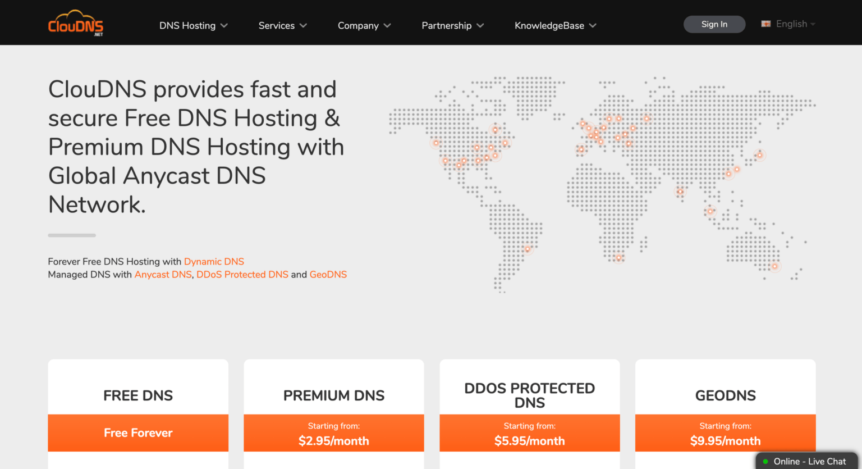
Task: Expand the DNS Hosting menu
Action: tap(193, 26)
